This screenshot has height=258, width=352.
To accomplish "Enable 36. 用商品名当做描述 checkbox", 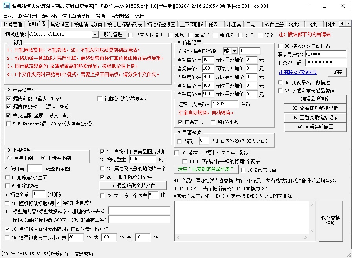I will [280, 82].
